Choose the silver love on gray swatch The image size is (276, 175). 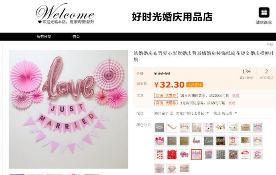[209, 141]
